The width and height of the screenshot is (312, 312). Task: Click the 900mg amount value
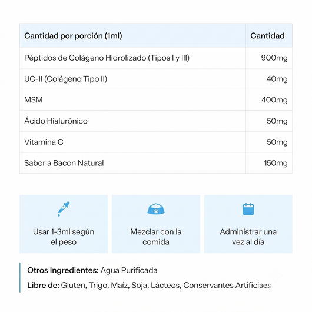coord(274,58)
